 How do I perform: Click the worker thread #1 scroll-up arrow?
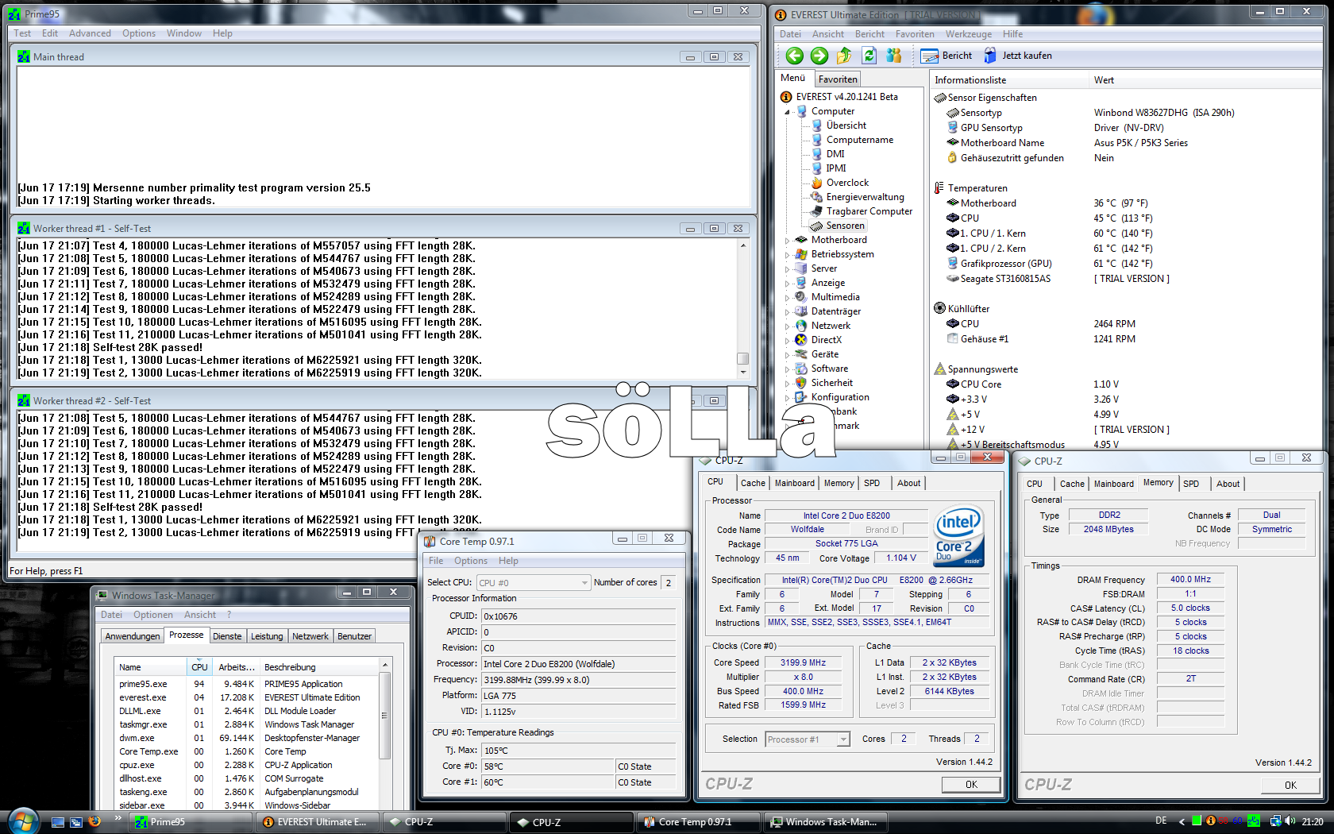point(742,245)
